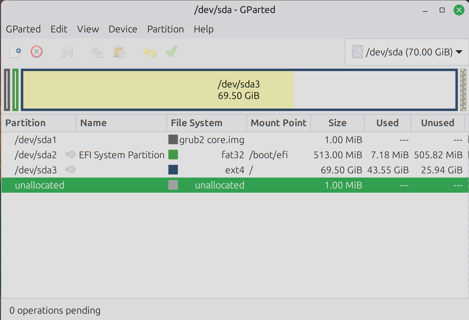
Task: Select the green sda2 bar in disk map
Action: pos(15,90)
